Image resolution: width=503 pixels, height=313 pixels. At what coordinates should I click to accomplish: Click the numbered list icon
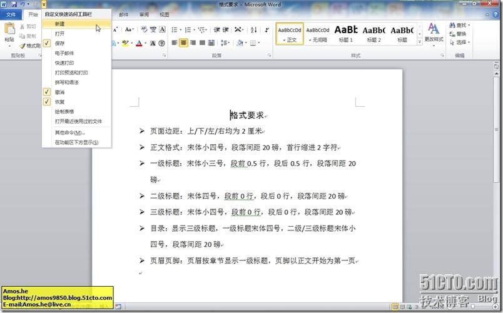point(188,30)
